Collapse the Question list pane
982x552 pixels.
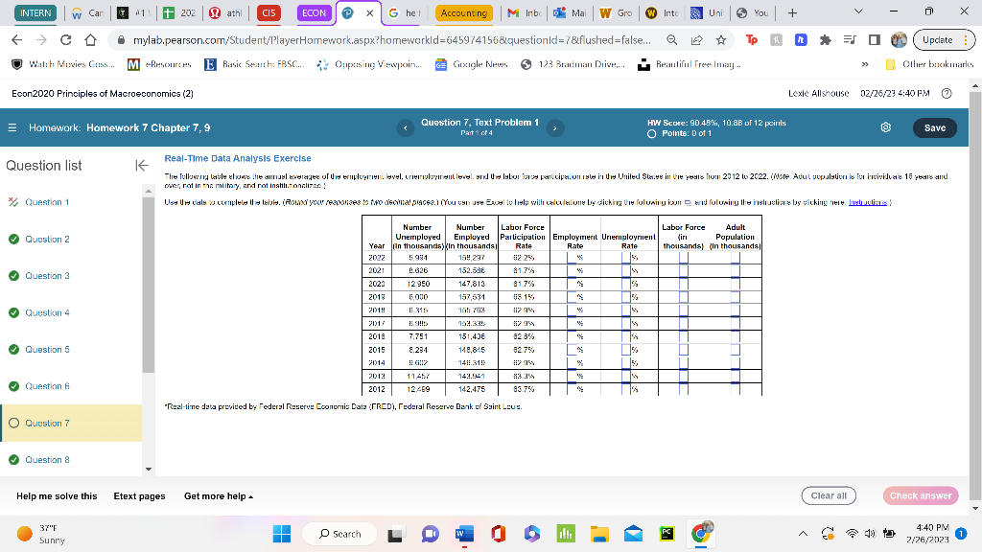(141, 165)
